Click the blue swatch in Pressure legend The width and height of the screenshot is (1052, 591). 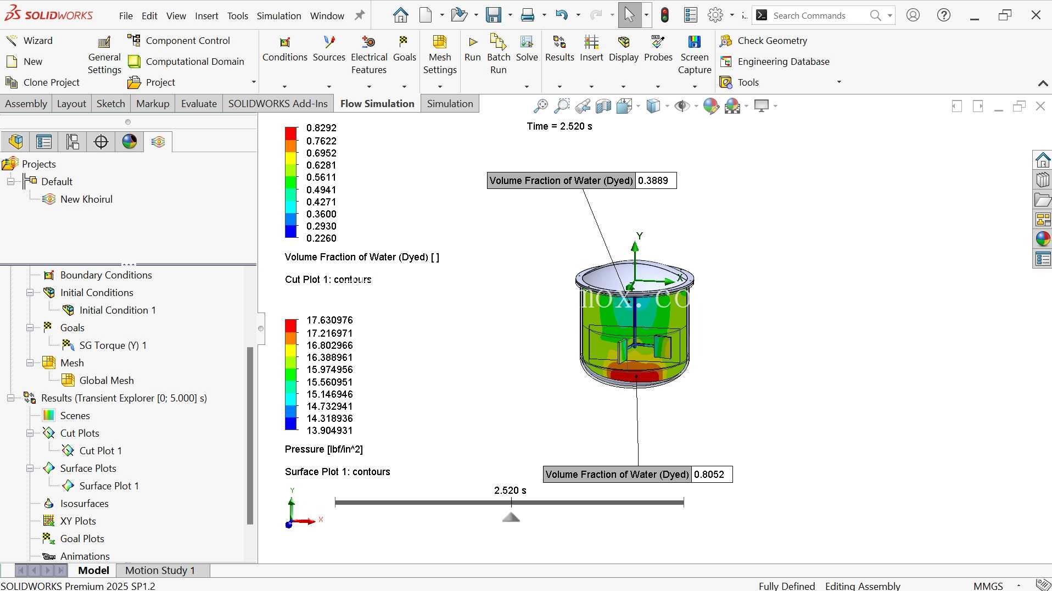coord(290,424)
